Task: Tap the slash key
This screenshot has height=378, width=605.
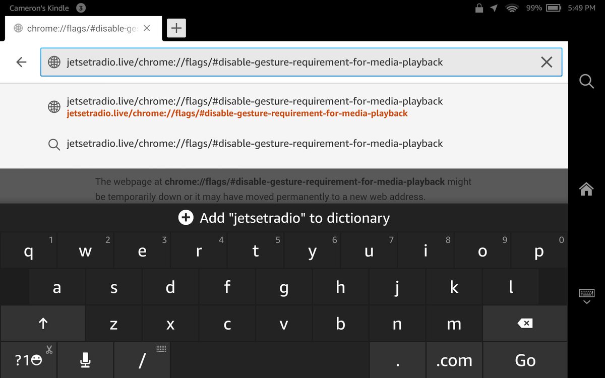Action: [142, 360]
